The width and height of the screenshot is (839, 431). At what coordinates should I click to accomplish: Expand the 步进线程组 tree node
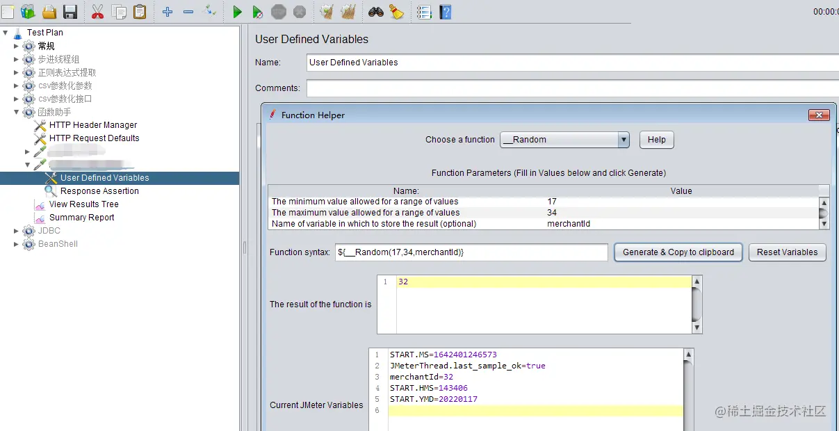click(x=17, y=59)
